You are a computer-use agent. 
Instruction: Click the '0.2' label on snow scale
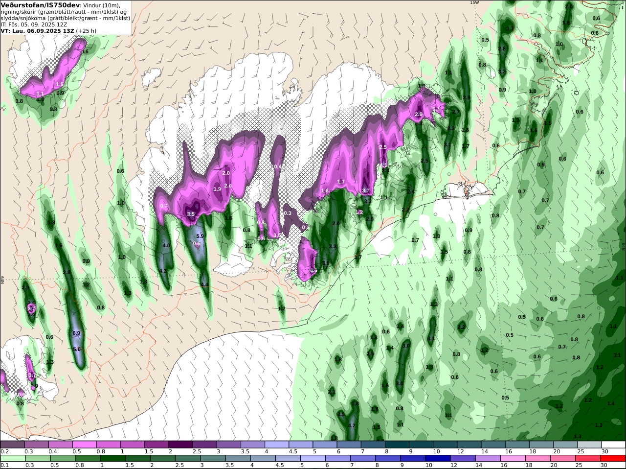click(4, 451)
